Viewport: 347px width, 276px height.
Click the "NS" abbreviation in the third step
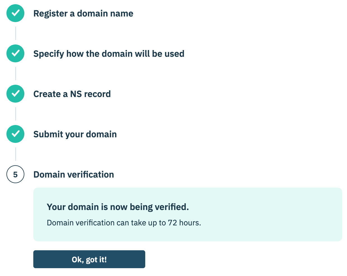point(76,94)
